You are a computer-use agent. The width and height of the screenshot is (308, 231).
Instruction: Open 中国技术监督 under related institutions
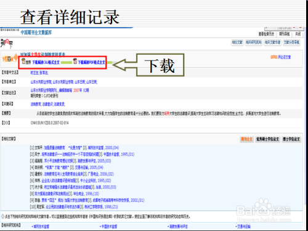point(109,227)
